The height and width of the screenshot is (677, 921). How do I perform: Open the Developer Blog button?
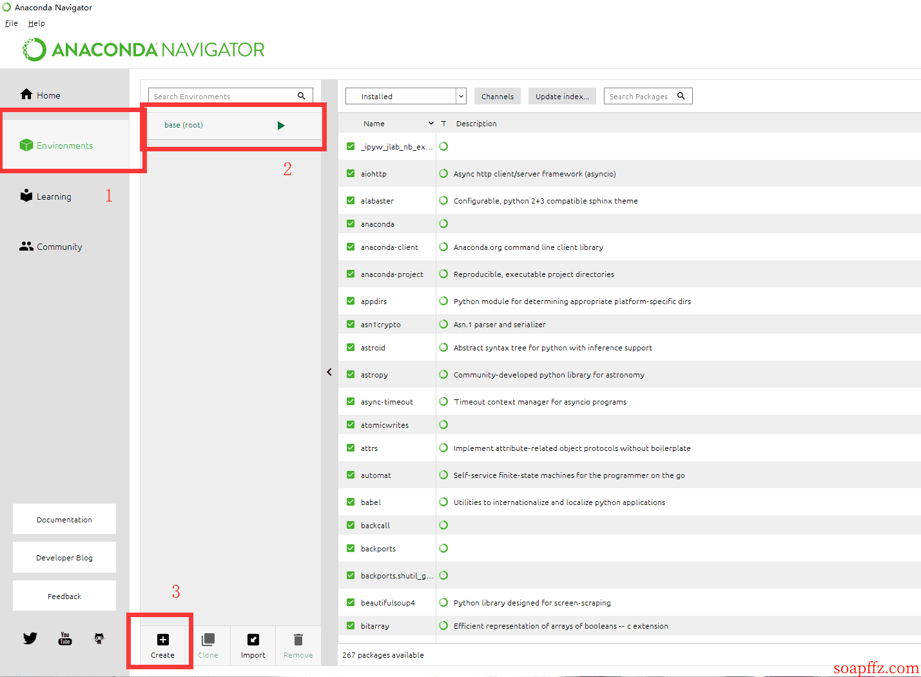click(64, 557)
